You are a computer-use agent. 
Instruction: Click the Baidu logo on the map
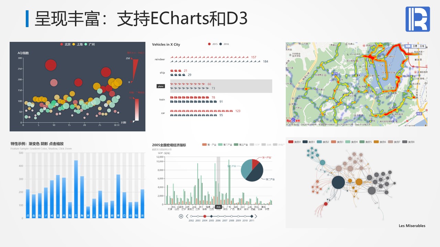293,120
